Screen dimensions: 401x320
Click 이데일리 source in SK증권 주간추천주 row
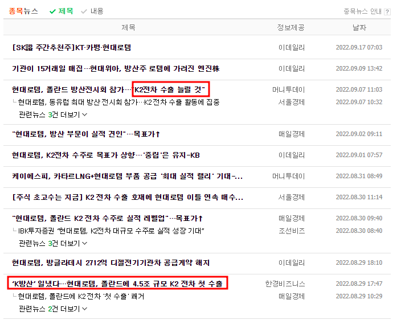pyautogui.click(x=292, y=47)
